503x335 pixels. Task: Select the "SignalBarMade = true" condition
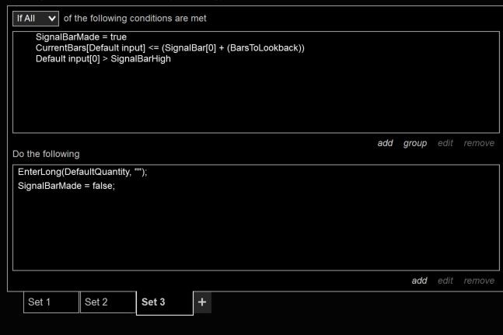[81, 37]
